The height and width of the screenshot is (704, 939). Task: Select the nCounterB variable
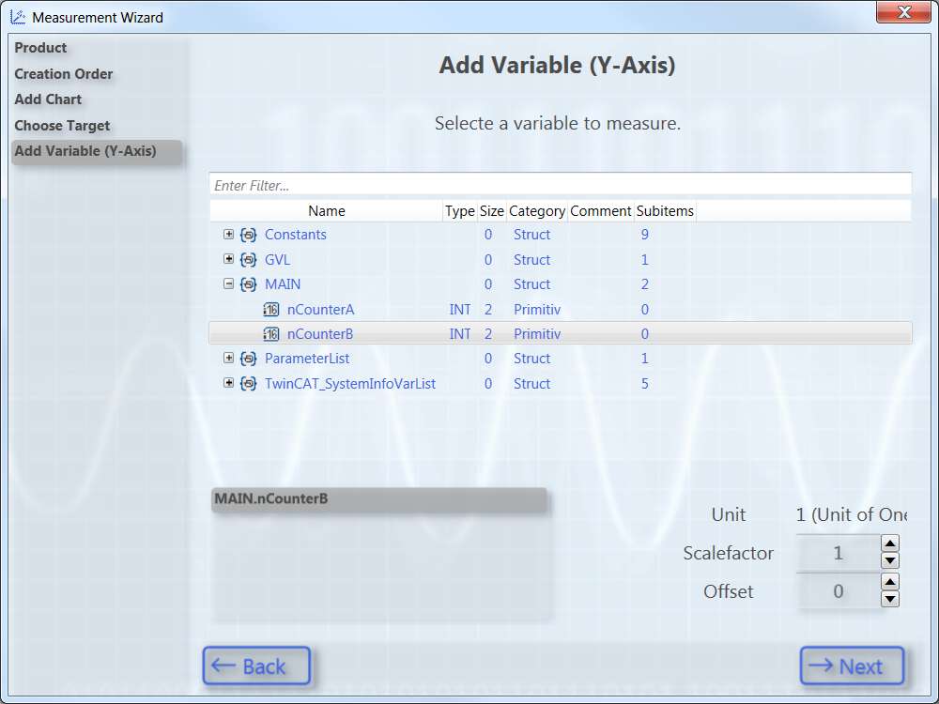point(561,333)
